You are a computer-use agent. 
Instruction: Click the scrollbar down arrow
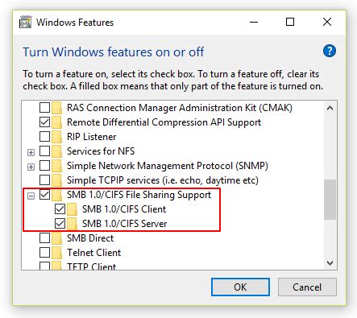330,263
